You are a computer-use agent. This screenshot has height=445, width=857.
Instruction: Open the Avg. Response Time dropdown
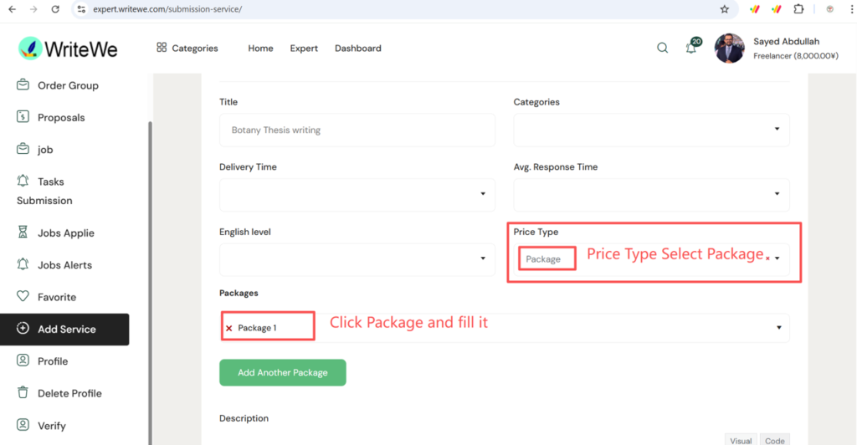650,194
